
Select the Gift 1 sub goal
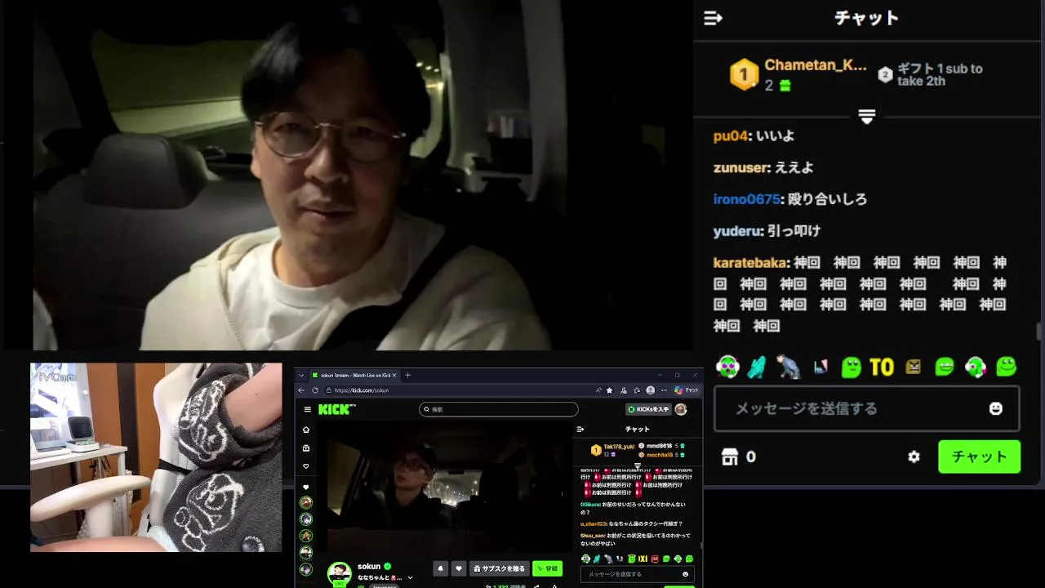[931, 75]
